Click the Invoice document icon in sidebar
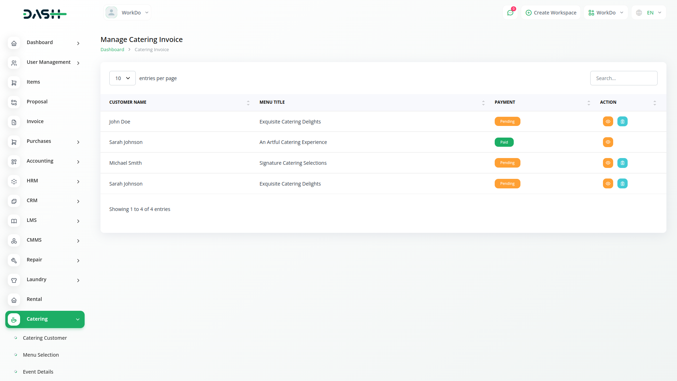677x381 pixels. (14, 122)
